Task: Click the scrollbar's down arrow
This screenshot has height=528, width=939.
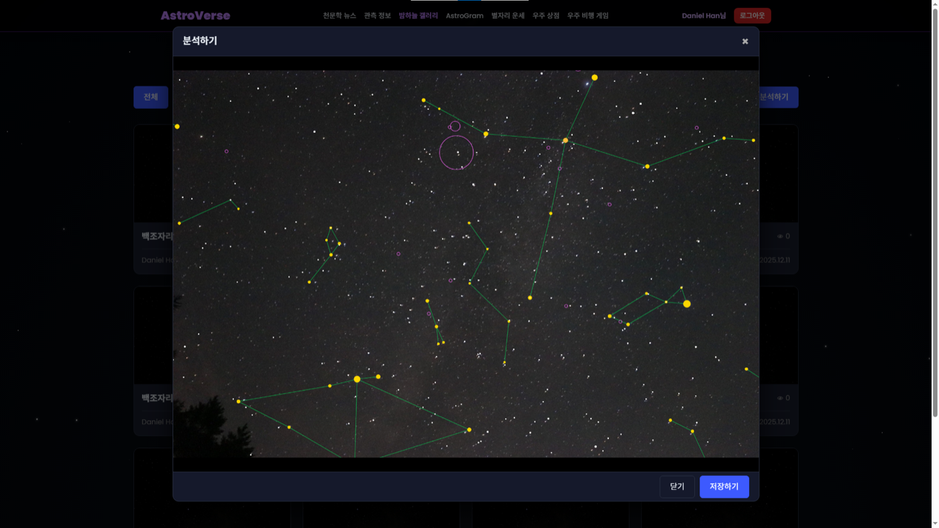Action: click(935, 523)
